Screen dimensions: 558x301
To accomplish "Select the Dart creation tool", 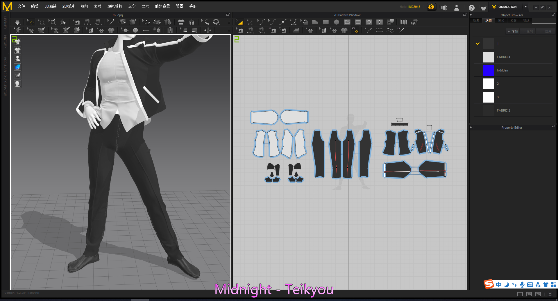I will pos(379,22).
